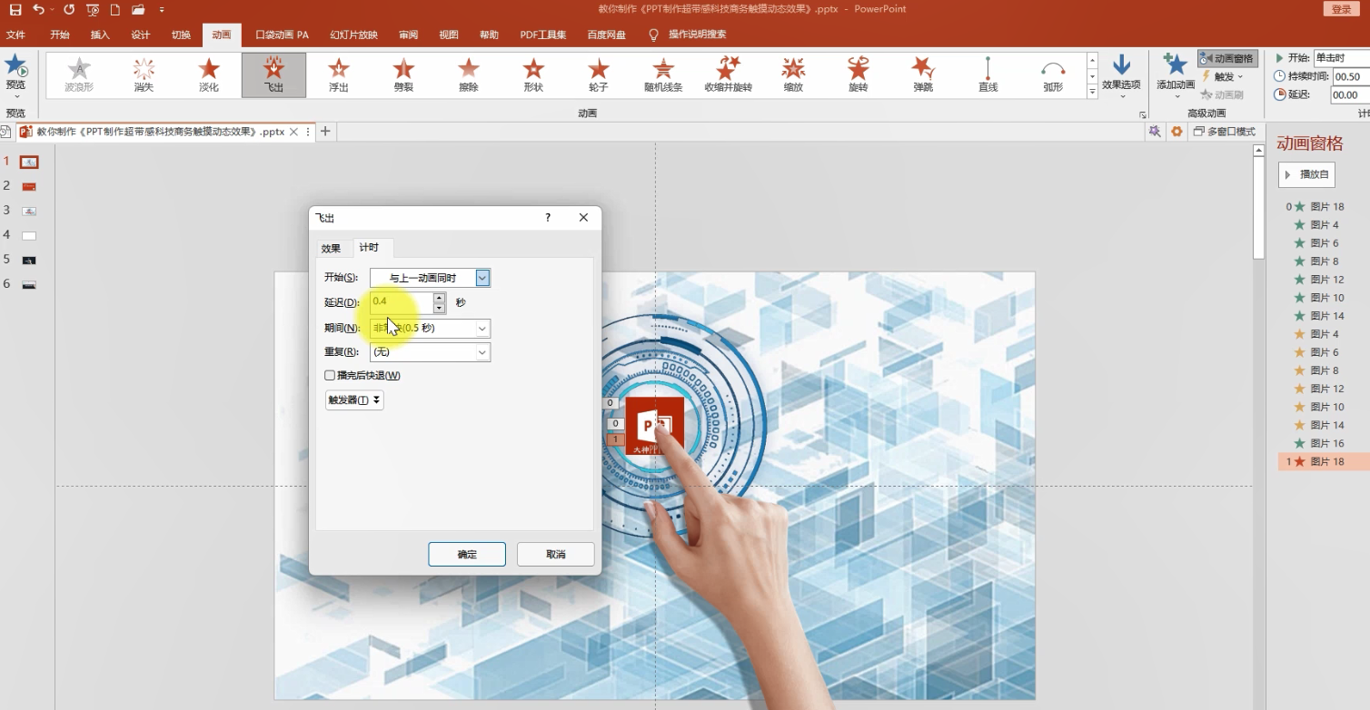Save the presentation from the quick access toolbar
This screenshot has height=710, width=1370.
click(15, 9)
